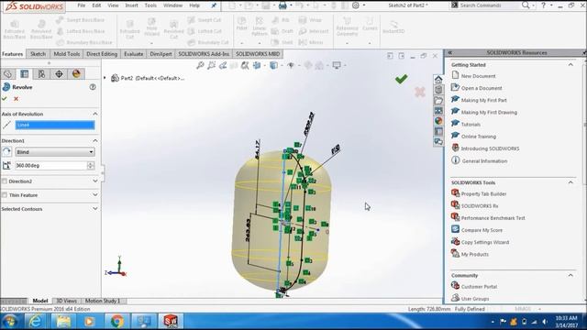Click Zoom to Area icon in view toolbar
The width and height of the screenshot is (587, 330).
coord(212,65)
